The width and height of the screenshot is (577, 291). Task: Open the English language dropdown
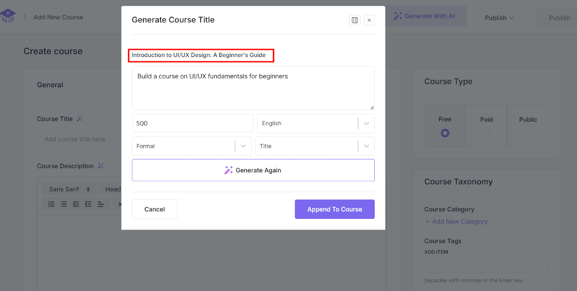(316, 123)
